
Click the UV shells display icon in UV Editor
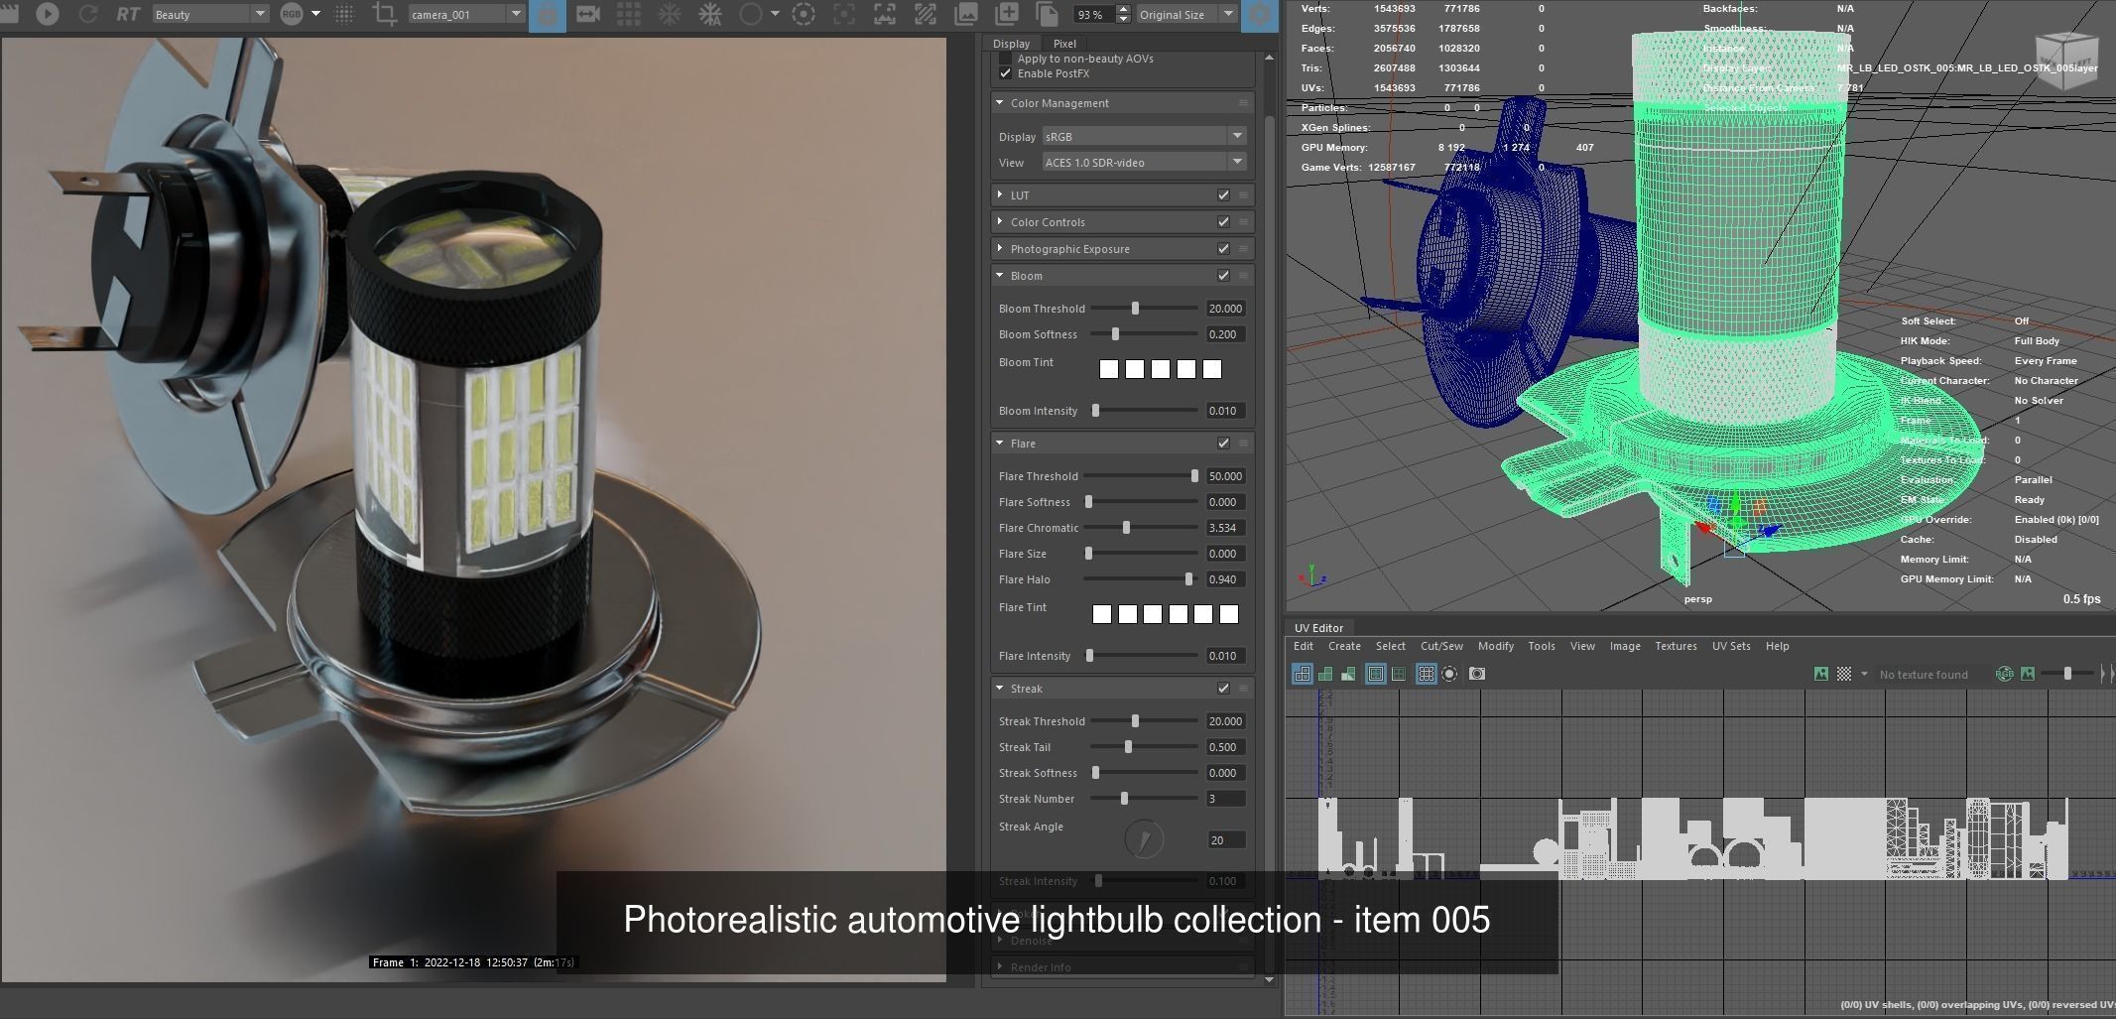[x=1302, y=674]
